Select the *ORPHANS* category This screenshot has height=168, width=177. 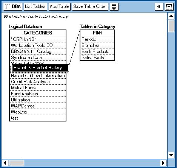[x=38, y=39]
